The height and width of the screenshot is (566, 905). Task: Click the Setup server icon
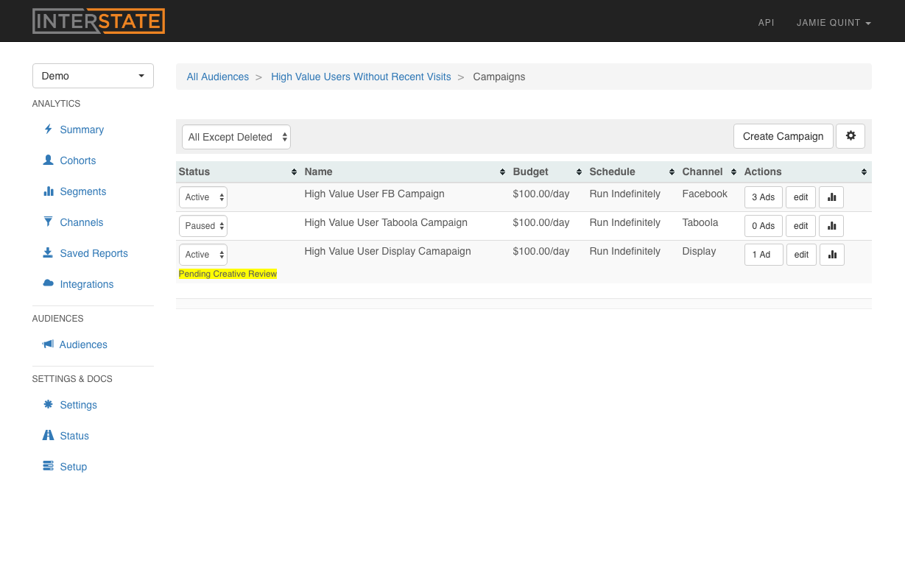coord(48,466)
